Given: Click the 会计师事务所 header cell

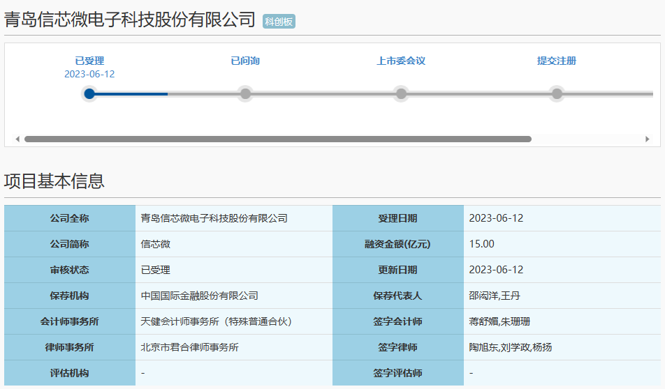Looking at the screenshot, I should point(70,321).
